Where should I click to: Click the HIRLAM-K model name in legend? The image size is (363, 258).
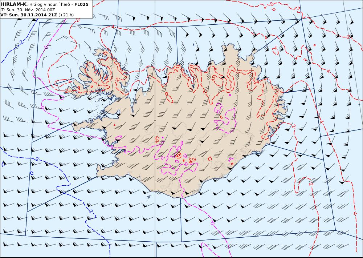tap(14, 4)
